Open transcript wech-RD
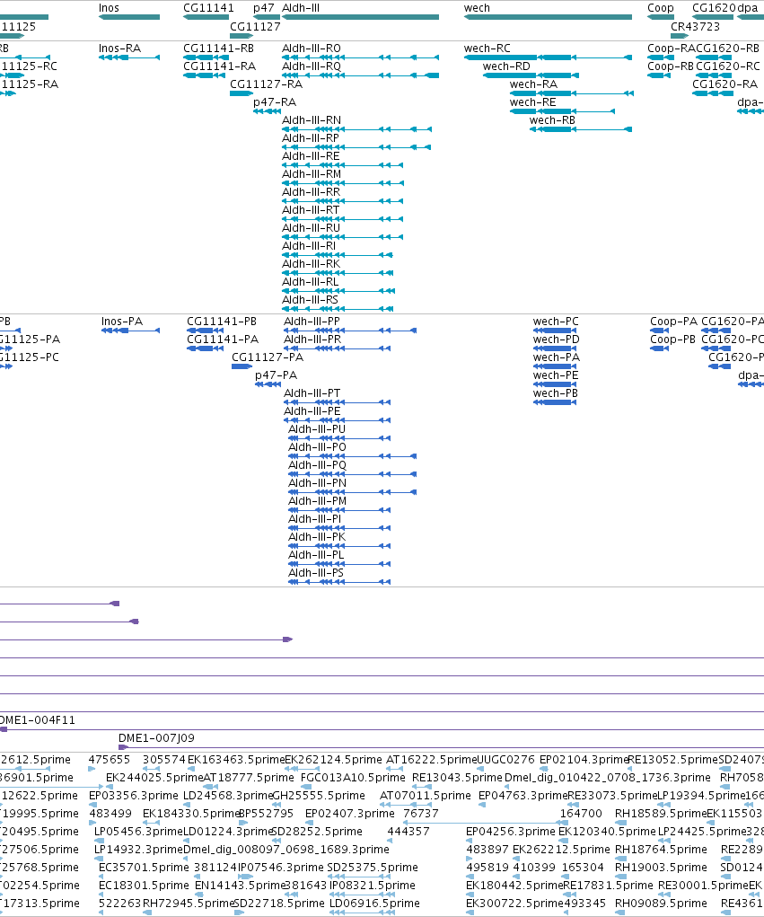Image resolution: width=764 pixels, height=917 pixels. (506, 66)
